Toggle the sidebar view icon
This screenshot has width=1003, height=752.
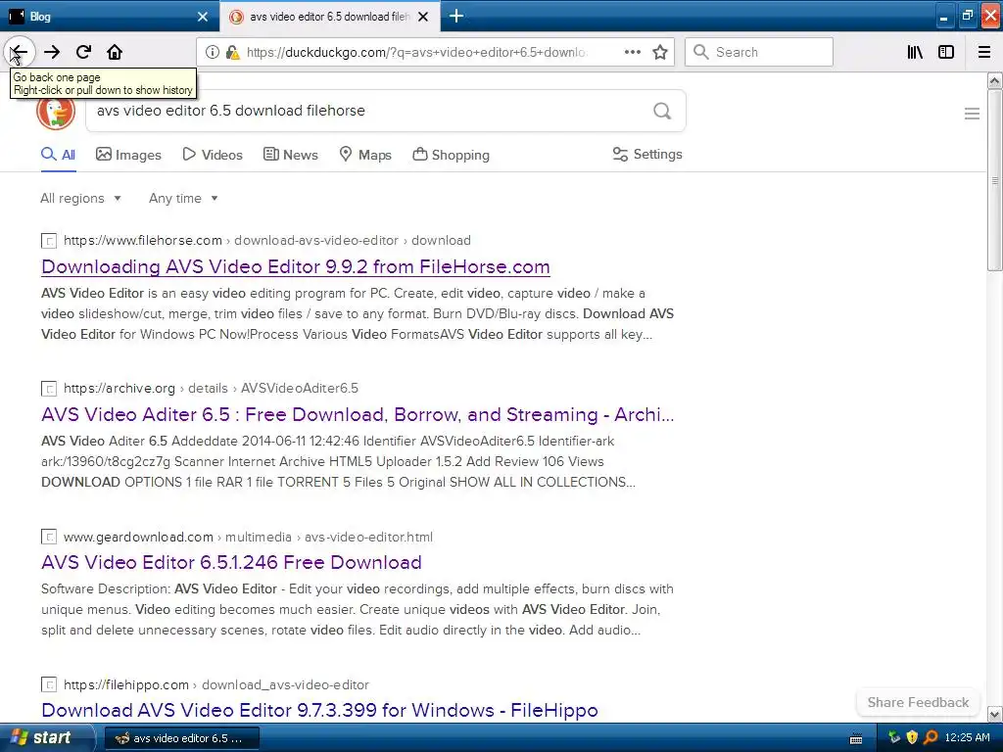pos(946,52)
